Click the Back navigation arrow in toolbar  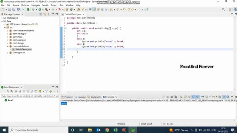[133, 10]
